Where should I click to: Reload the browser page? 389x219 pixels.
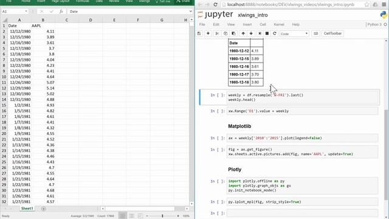[x=215, y=4]
